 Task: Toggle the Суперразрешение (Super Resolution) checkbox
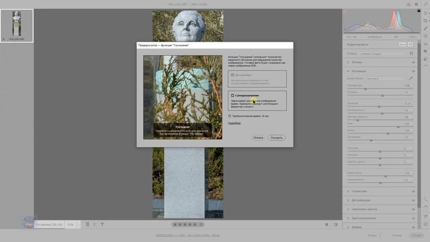pos(232,95)
